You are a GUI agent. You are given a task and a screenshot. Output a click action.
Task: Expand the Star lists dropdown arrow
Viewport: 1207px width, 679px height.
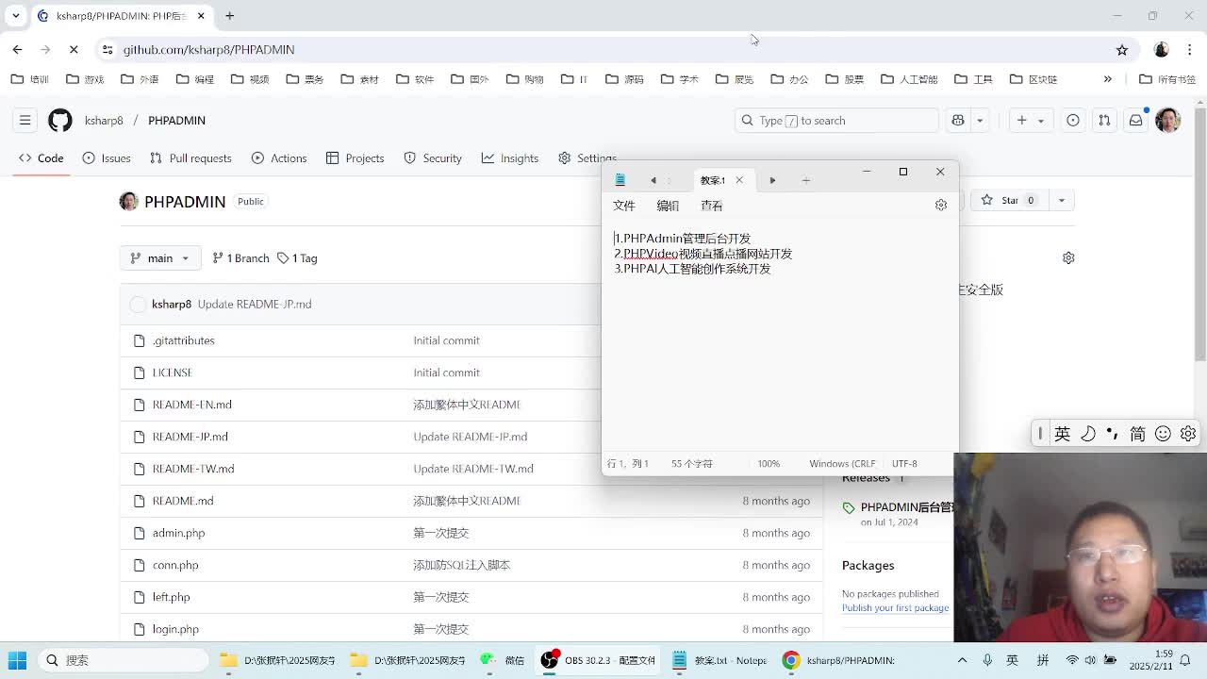(1061, 200)
